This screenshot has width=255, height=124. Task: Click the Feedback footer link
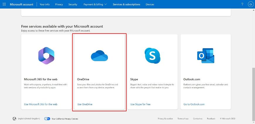(x=211, y=119)
